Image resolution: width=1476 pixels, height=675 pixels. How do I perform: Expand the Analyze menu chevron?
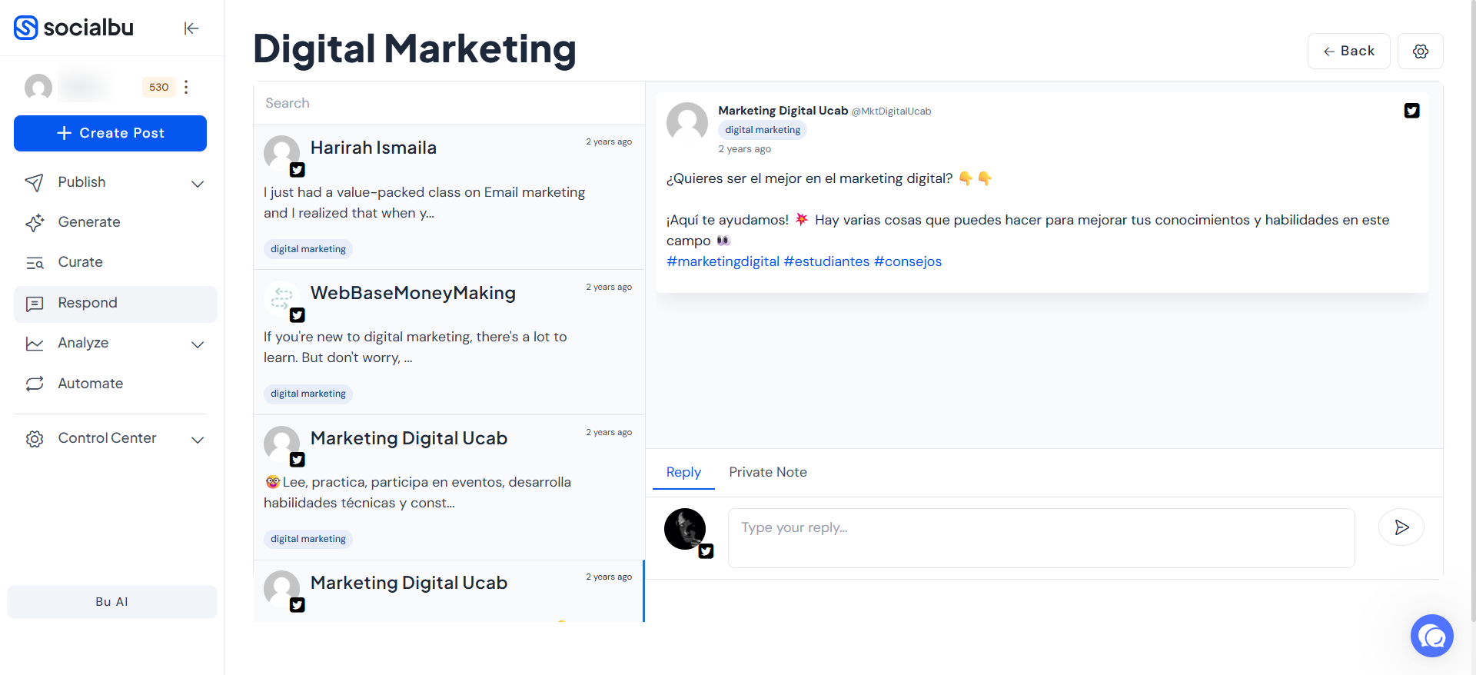coord(198,344)
